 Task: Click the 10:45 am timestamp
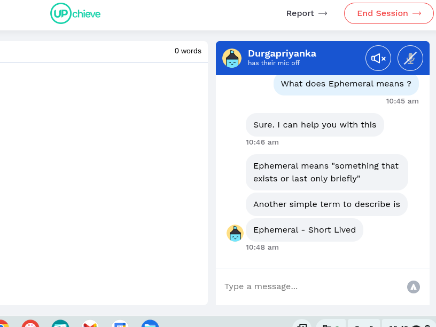[402, 101]
